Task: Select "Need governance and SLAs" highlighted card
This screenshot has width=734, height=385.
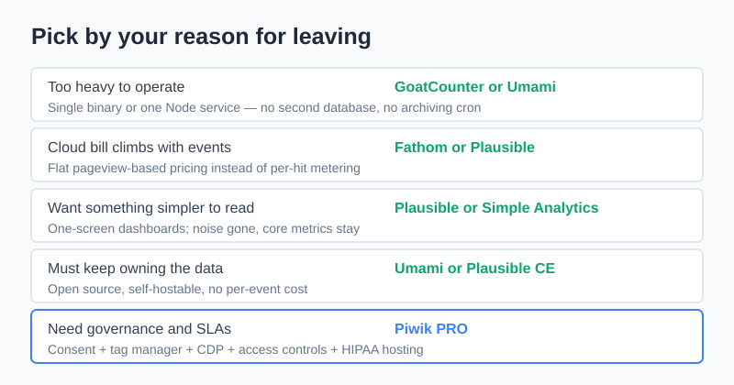Action: coord(367,336)
